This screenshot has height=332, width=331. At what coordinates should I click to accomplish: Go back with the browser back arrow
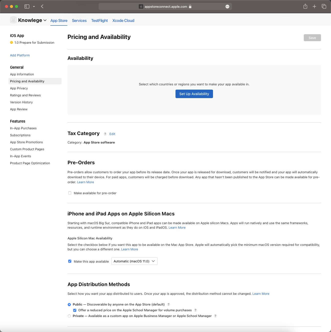pos(42,6)
